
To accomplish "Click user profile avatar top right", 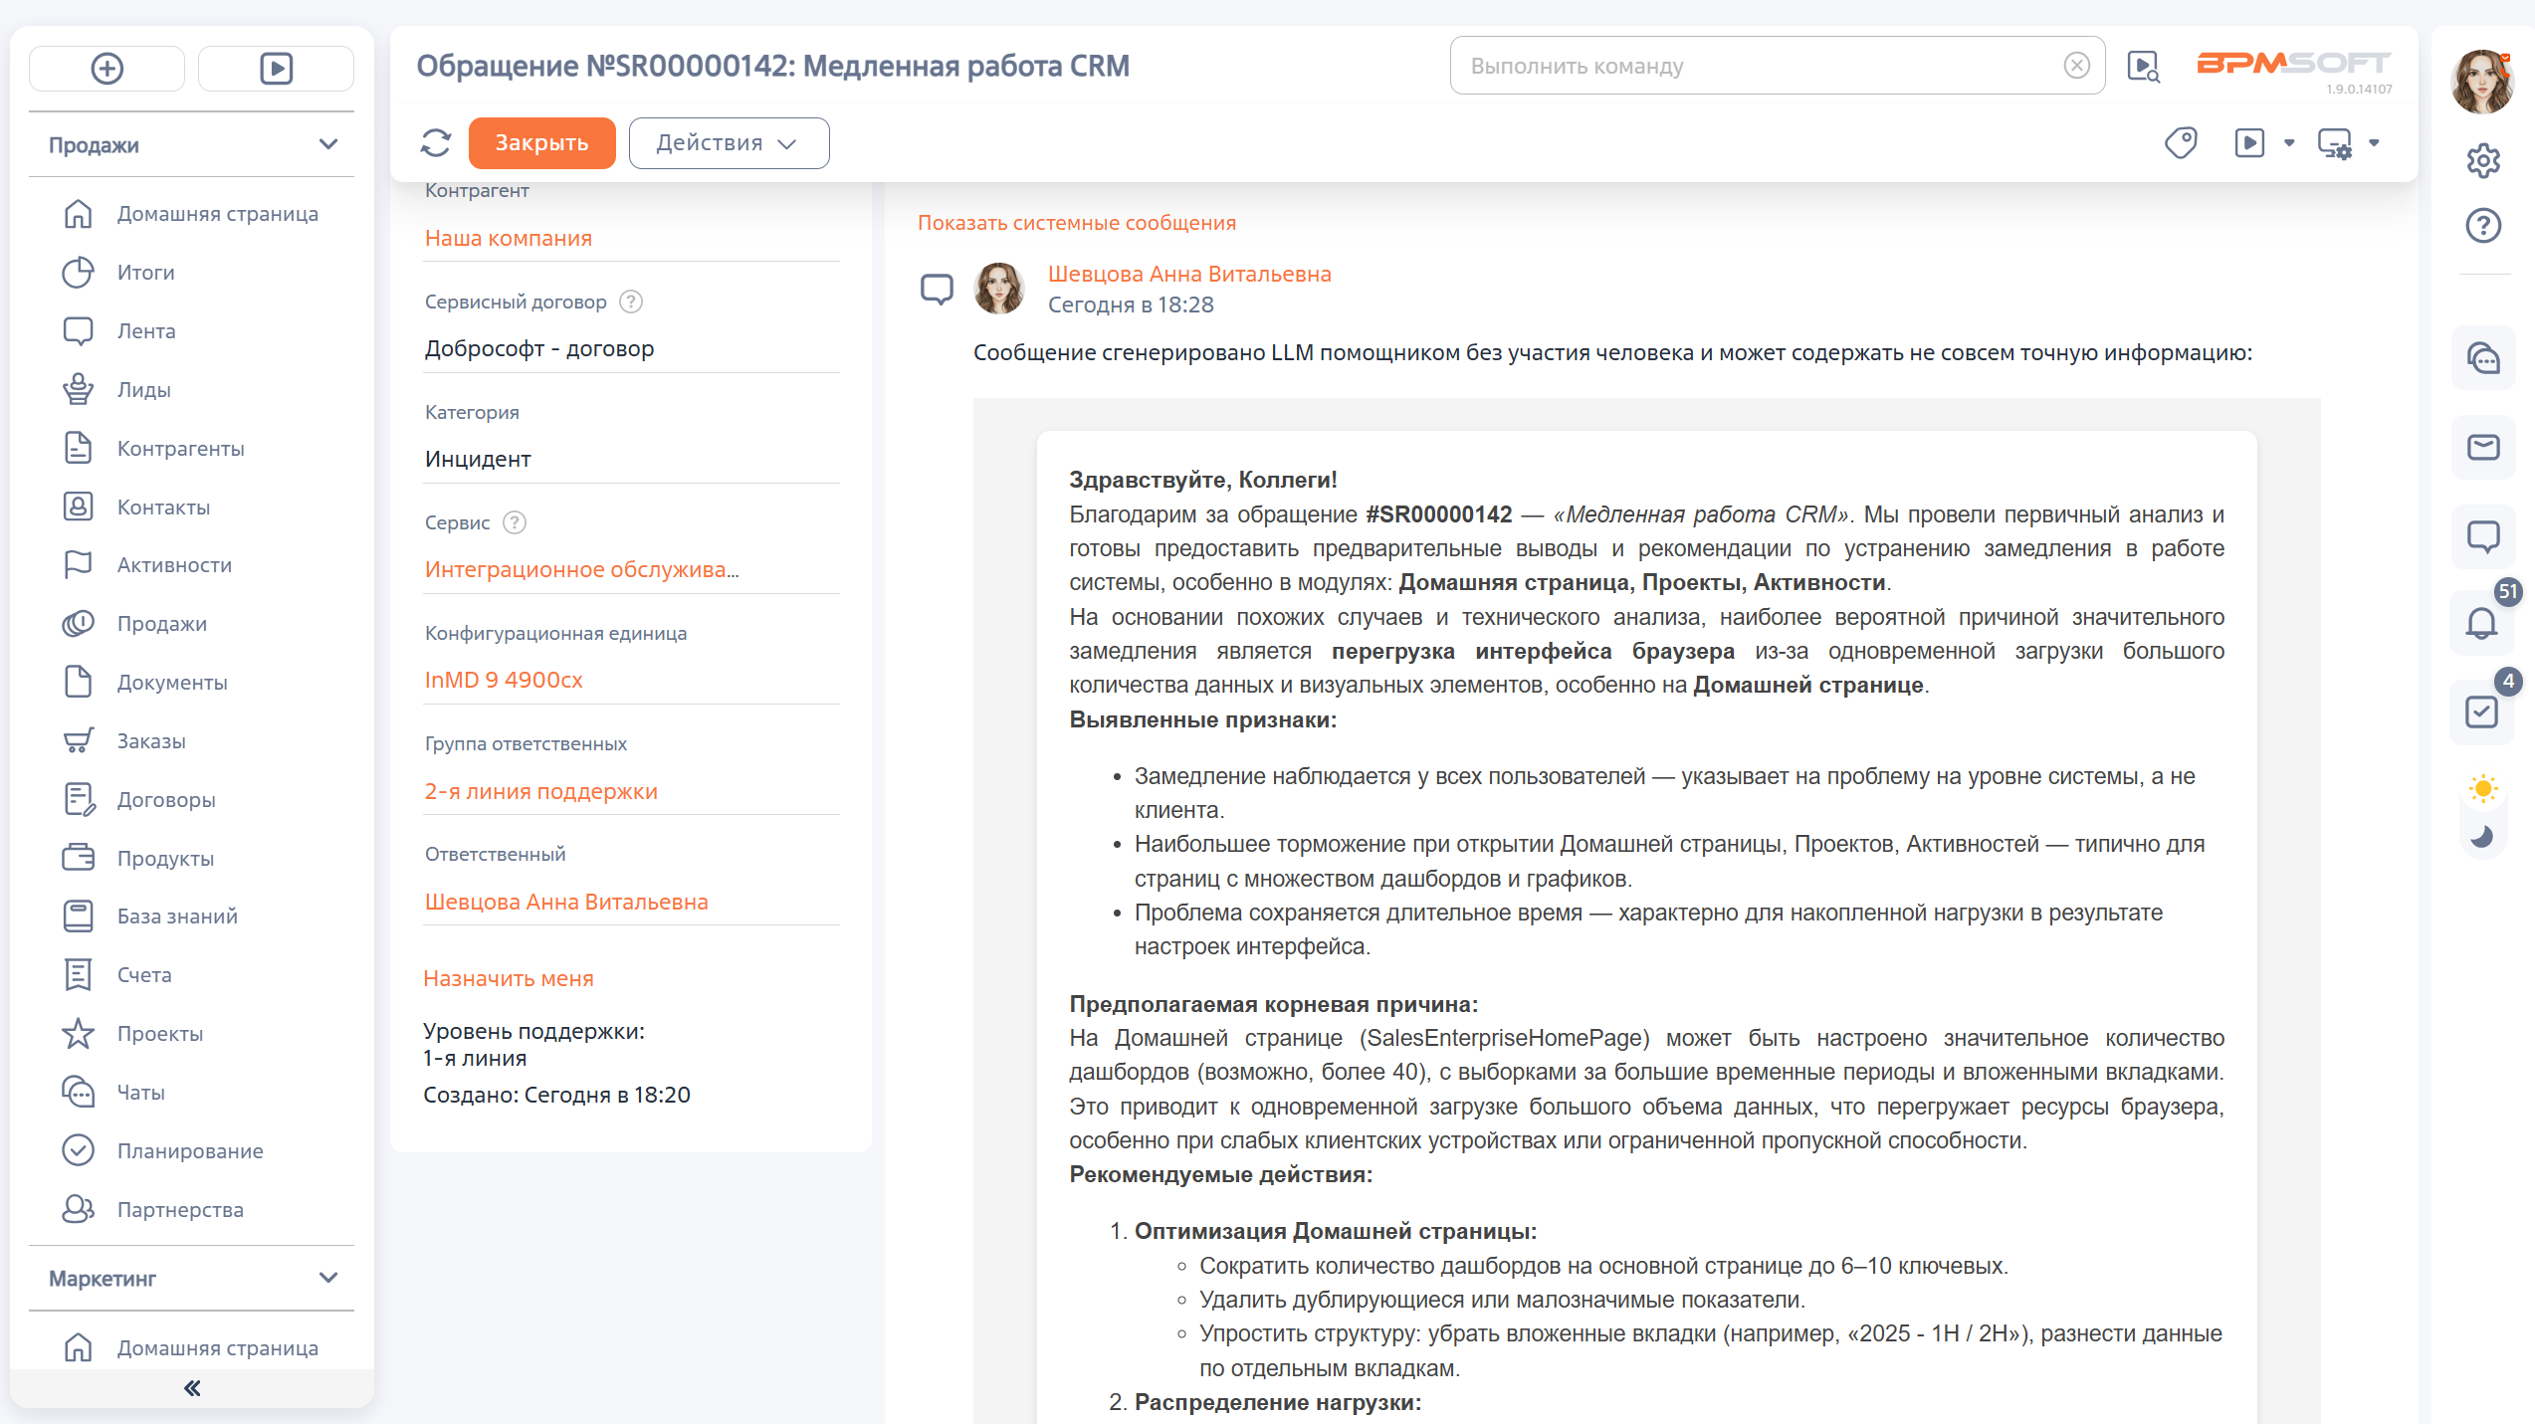I will (2482, 83).
